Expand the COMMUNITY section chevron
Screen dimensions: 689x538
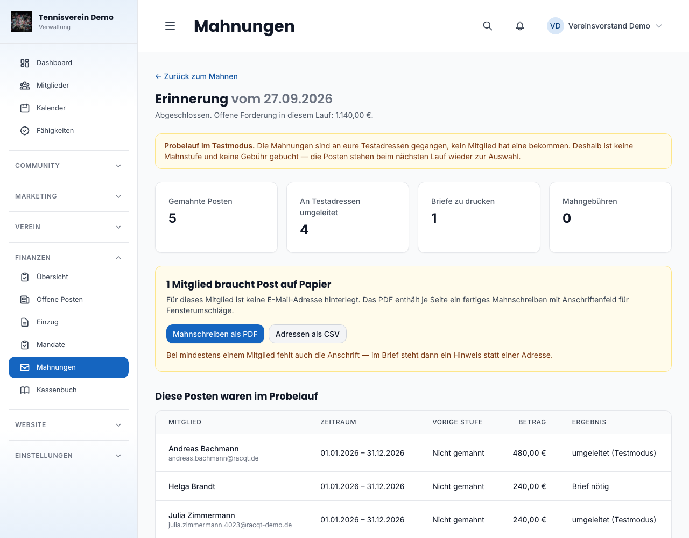click(x=118, y=166)
